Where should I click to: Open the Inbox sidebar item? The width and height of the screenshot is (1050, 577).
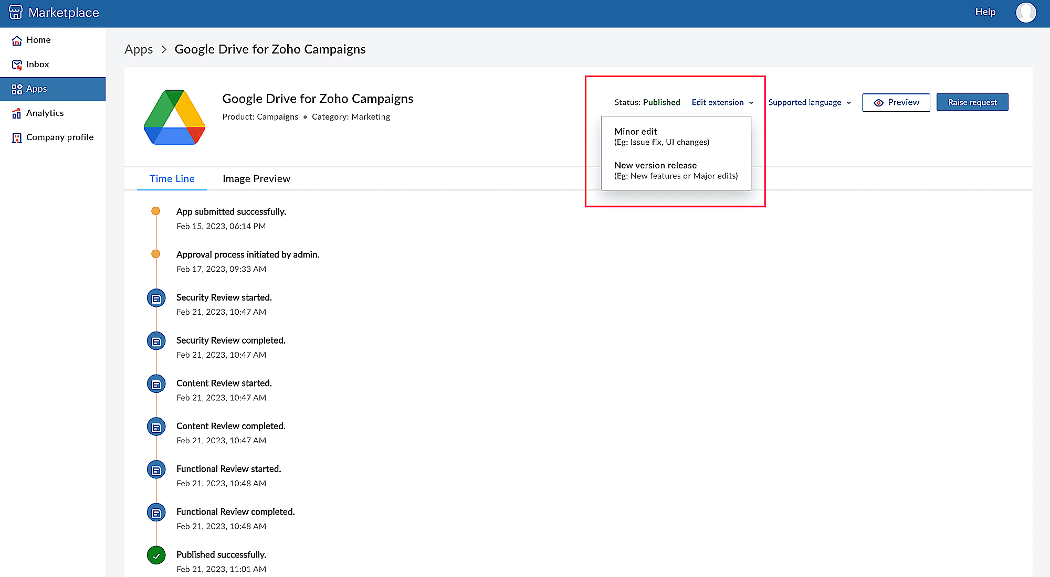(x=37, y=65)
